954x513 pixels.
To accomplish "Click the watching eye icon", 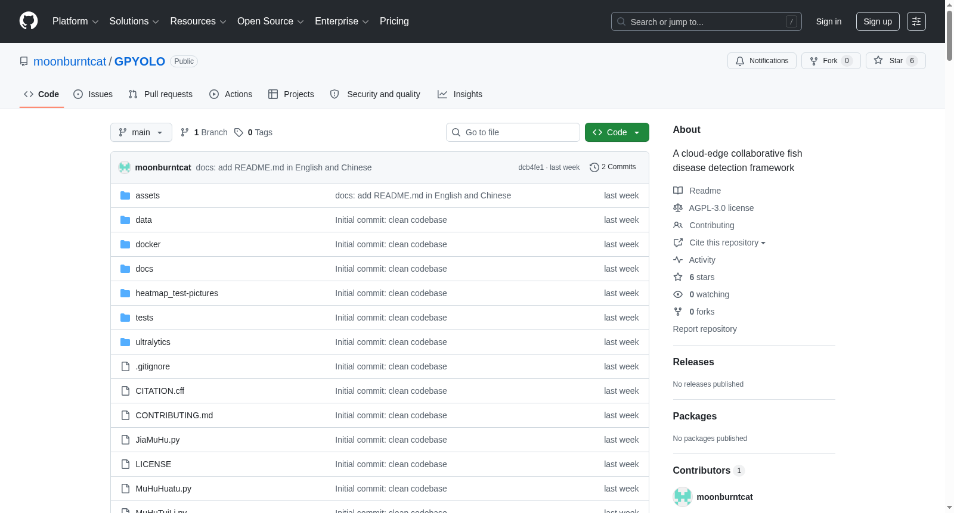I will [x=678, y=294].
